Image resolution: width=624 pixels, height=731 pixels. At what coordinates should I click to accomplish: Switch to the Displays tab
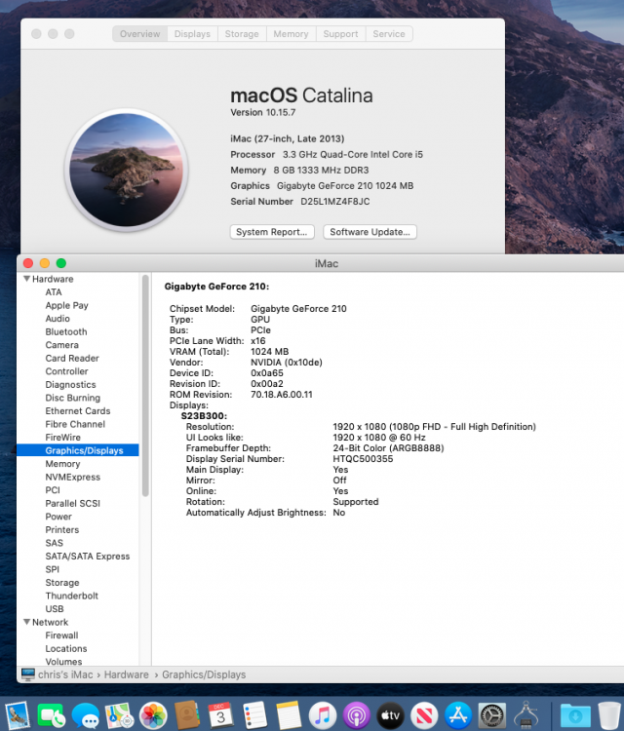(x=192, y=34)
